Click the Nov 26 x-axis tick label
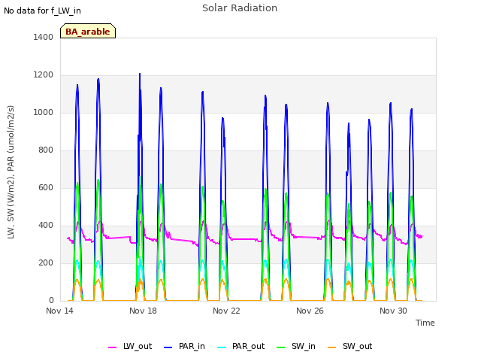The image size is (481, 361). click(310, 311)
